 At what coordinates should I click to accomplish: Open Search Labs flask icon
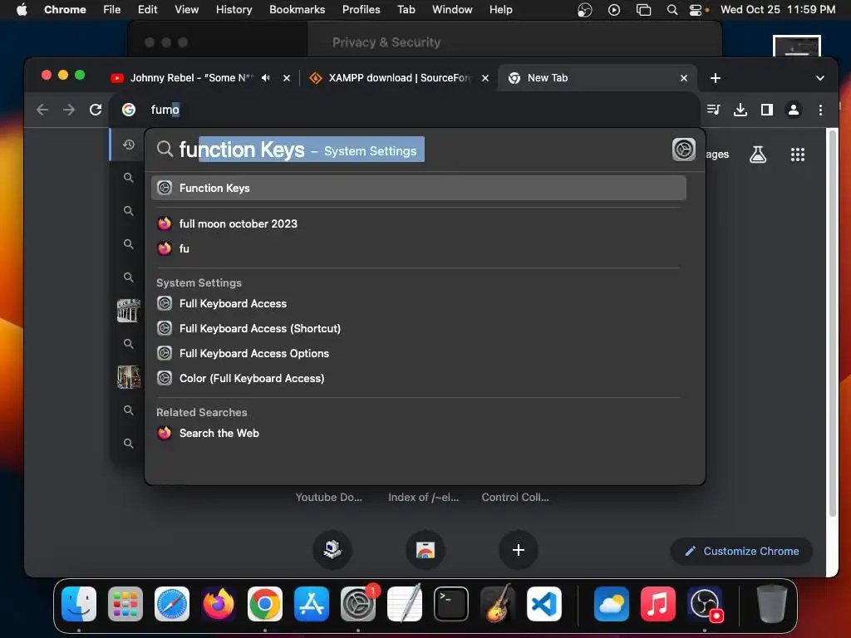point(758,155)
